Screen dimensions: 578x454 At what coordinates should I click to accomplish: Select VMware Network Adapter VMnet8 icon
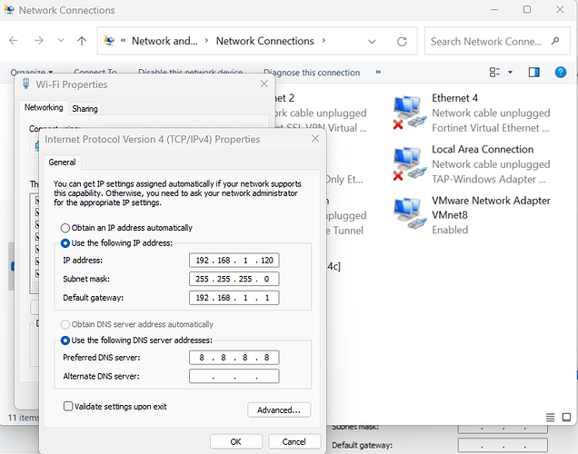409,213
